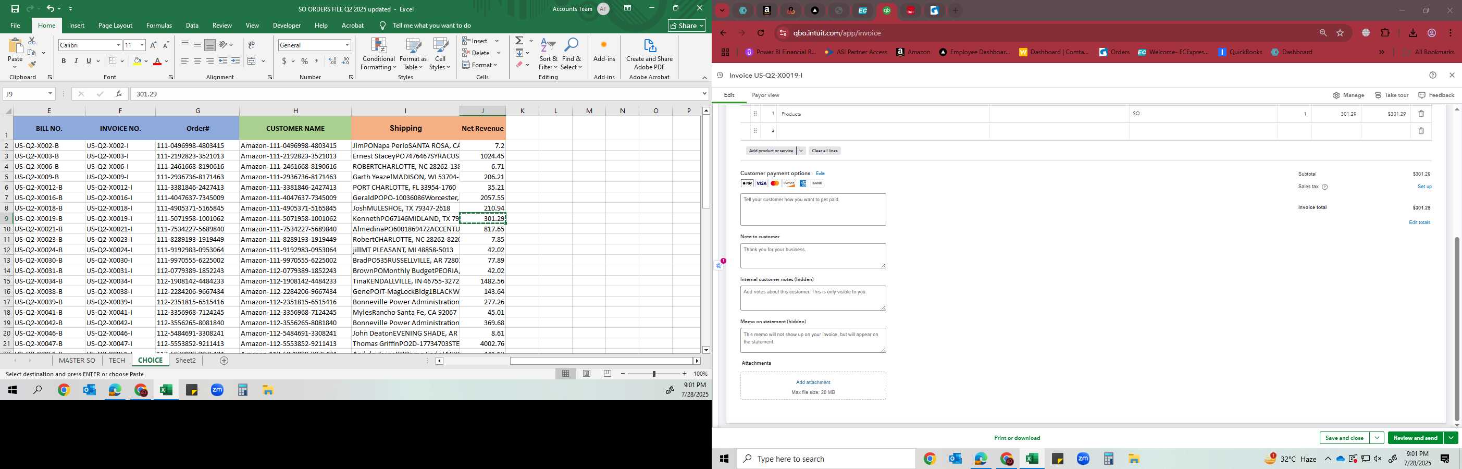
Task: Open Cell Styles gallery
Action: [x=440, y=55]
